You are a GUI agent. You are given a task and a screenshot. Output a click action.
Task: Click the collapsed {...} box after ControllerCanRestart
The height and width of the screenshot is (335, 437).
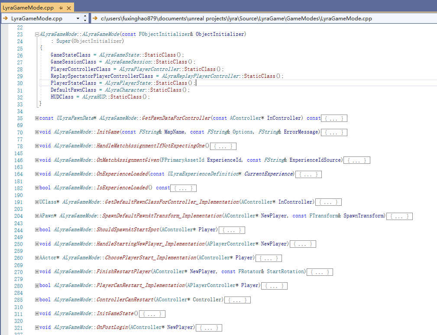[237, 300]
